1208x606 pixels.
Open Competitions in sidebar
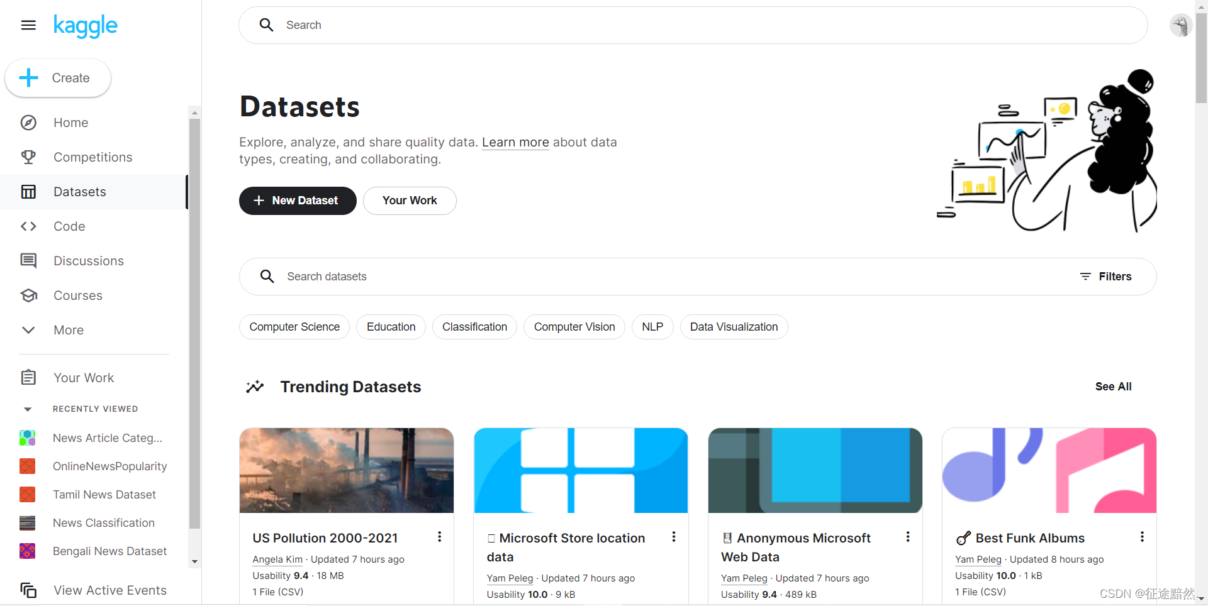click(x=93, y=157)
